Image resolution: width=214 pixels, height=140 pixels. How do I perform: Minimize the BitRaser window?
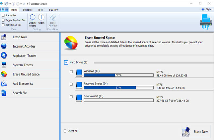pos(191,3)
